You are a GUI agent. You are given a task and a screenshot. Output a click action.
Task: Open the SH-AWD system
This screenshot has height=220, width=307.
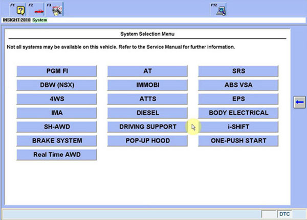tap(57, 127)
